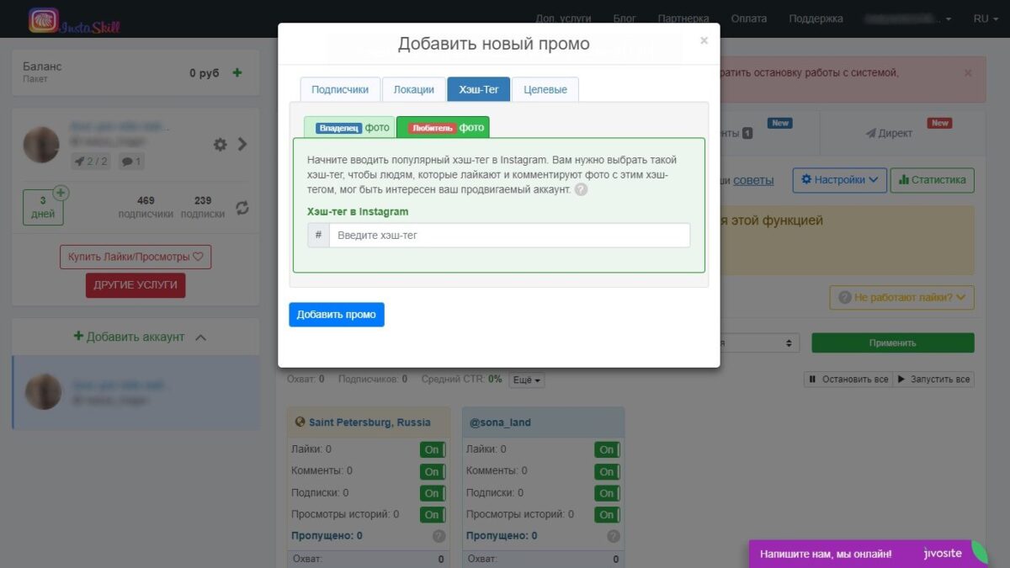Screen dimensions: 1010x568
Task: Open @sona_land promo header
Action: coord(544,422)
